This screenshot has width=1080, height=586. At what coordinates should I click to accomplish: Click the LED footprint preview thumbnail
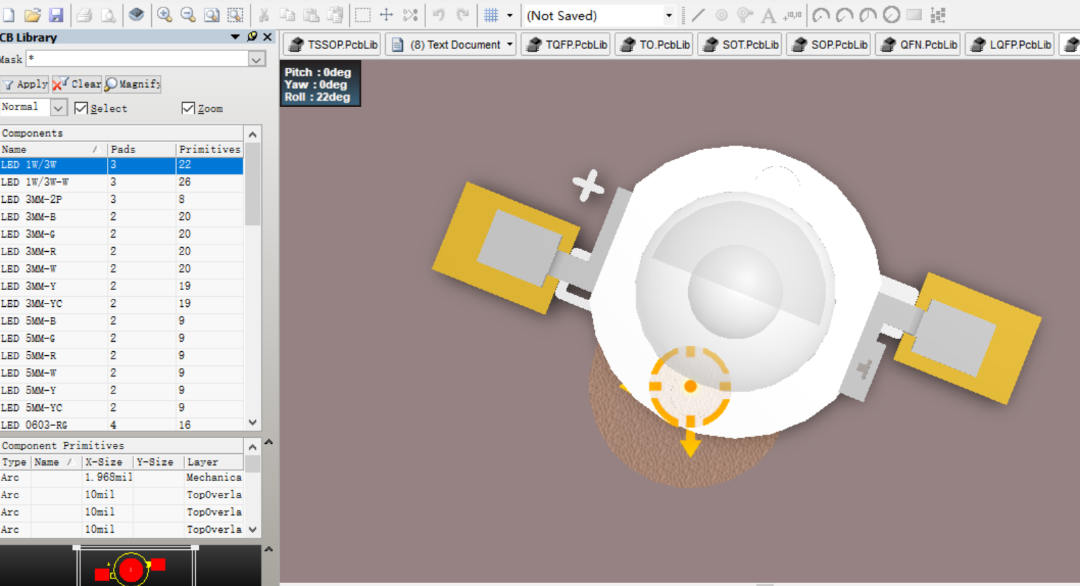tap(131, 566)
